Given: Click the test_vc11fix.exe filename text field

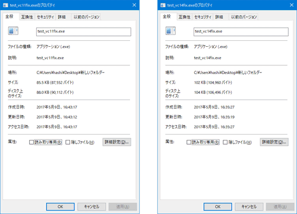Looking at the screenshot, I should point(84,31).
